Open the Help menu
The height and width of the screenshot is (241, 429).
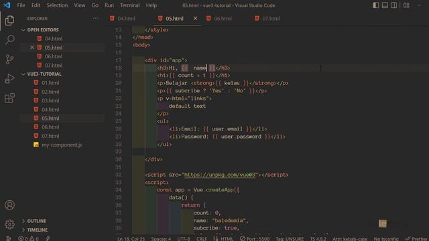pyautogui.click(x=151, y=5)
